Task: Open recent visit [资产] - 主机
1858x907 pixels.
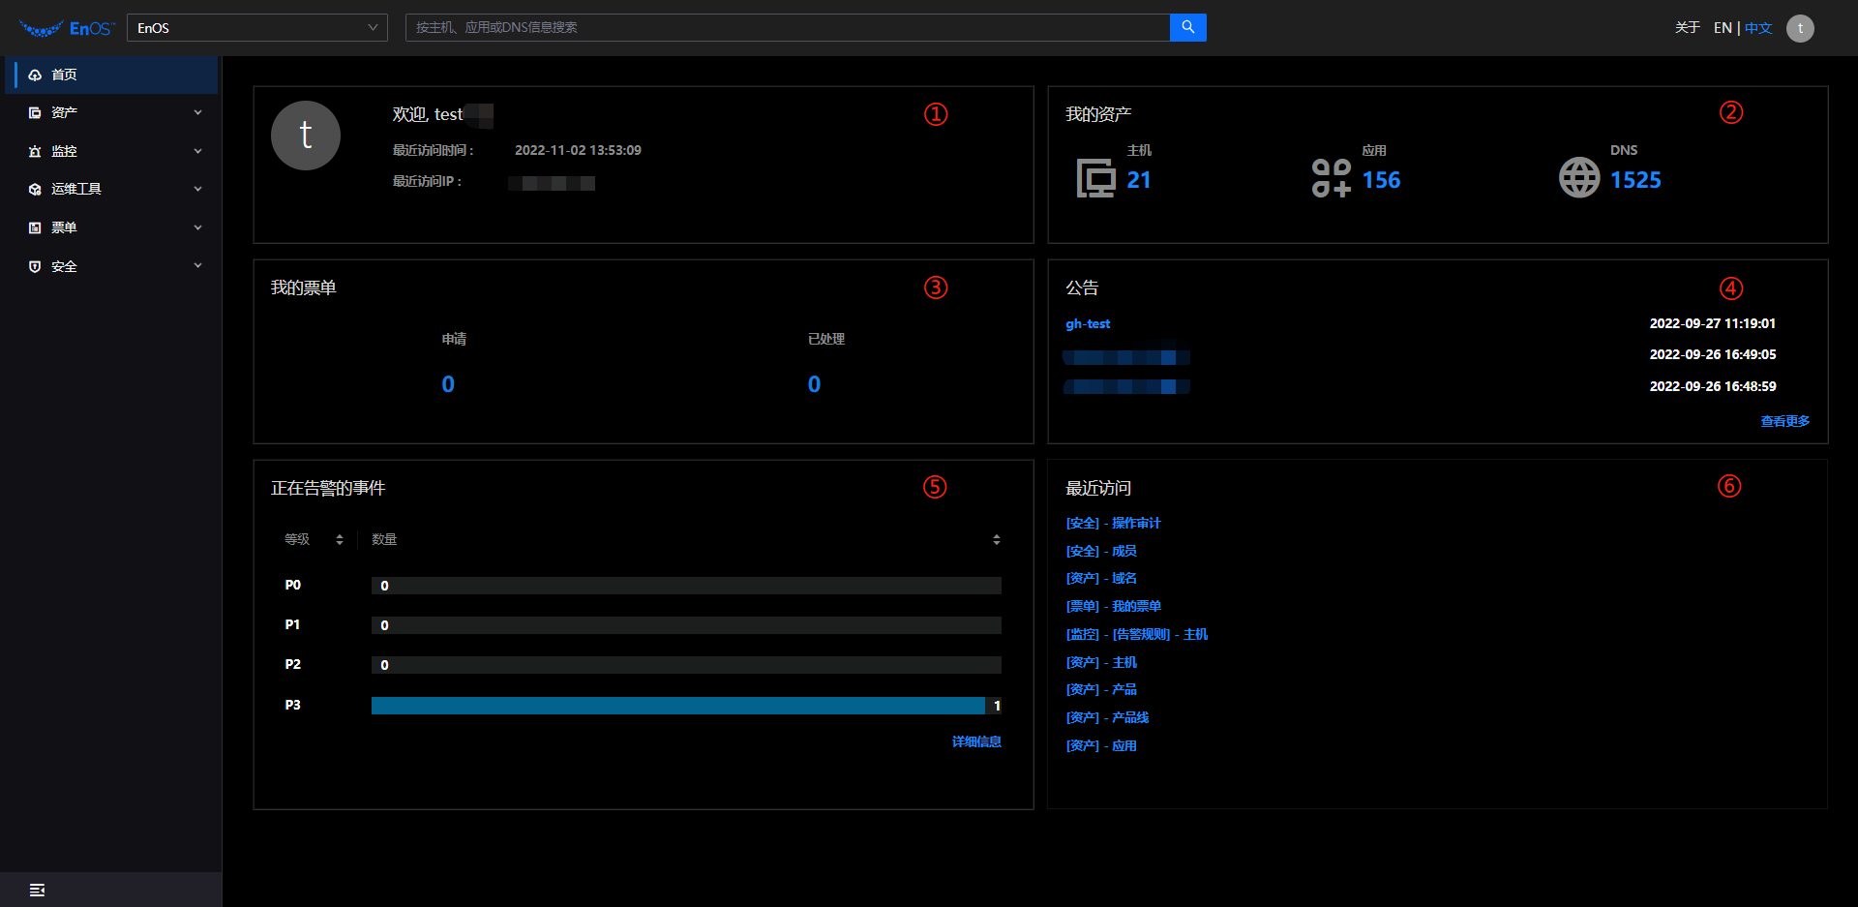Action: 1101,662
